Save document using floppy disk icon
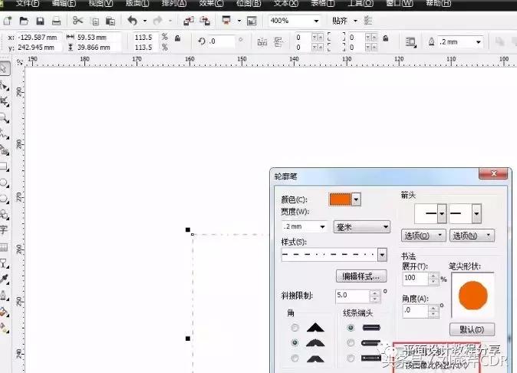The width and height of the screenshot is (517, 373). point(40,21)
